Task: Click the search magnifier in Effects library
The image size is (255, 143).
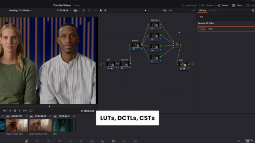Action: [x=253, y=10]
